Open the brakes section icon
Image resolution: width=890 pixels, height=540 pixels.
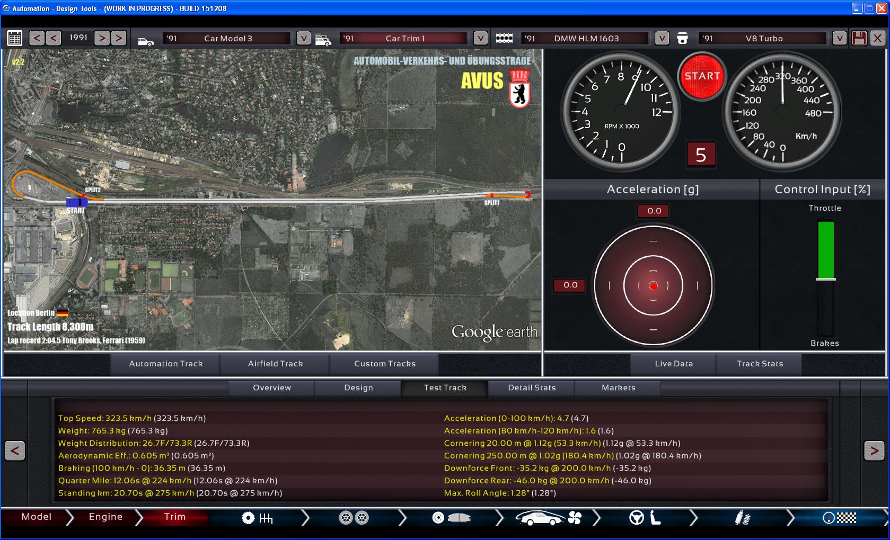pos(451,518)
